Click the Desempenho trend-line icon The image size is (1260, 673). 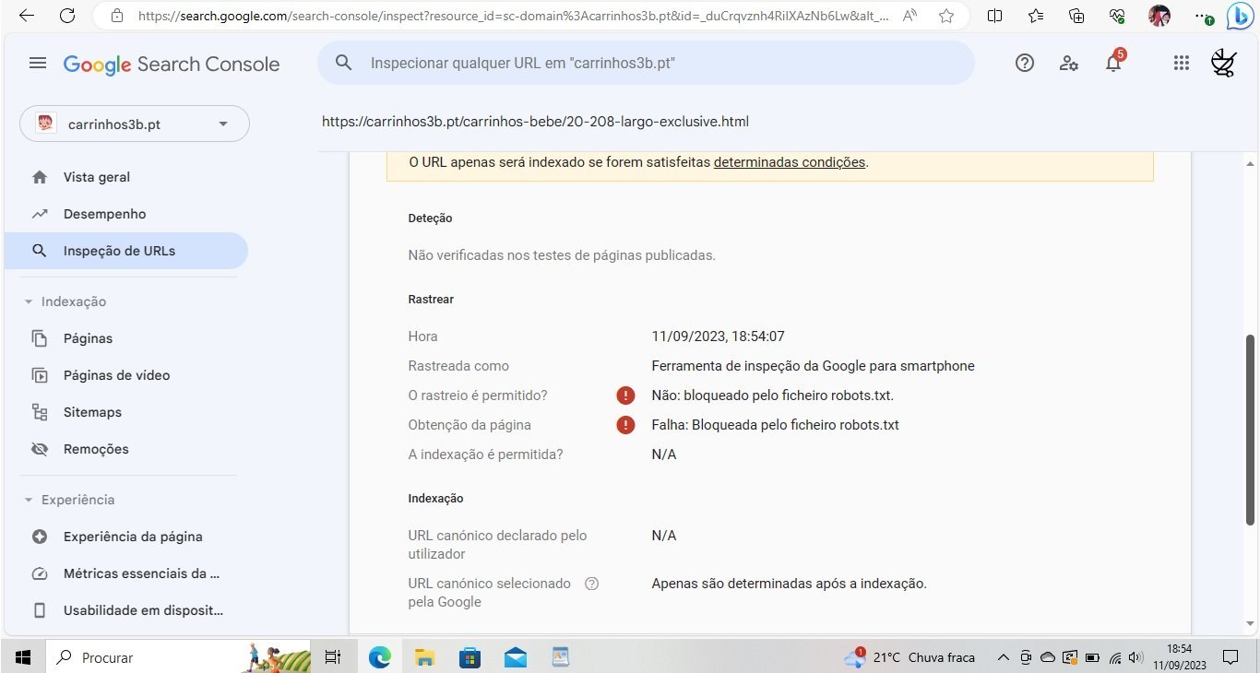coord(40,214)
